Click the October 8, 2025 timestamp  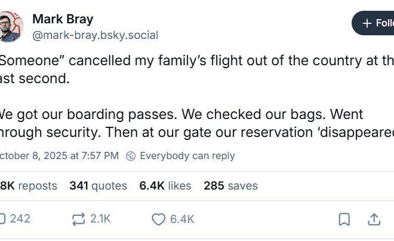[60, 156]
